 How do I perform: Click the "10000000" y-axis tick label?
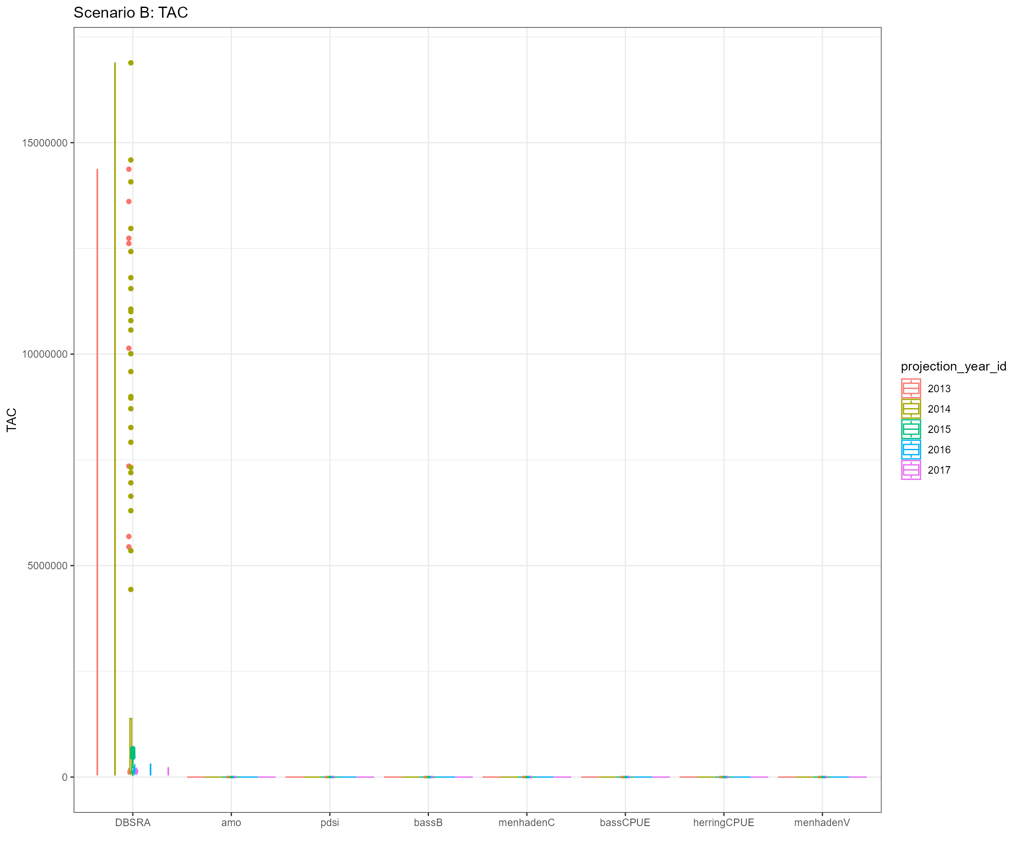pyautogui.click(x=45, y=354)
